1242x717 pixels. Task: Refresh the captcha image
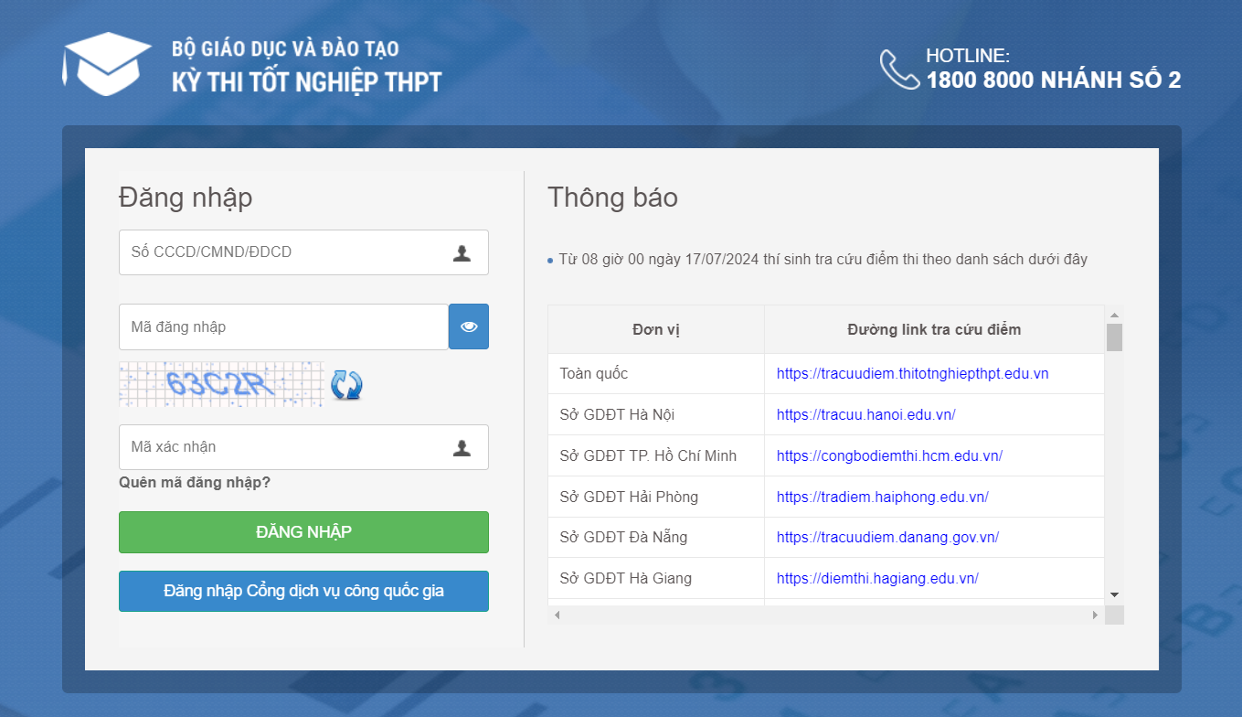coord(346,384)
